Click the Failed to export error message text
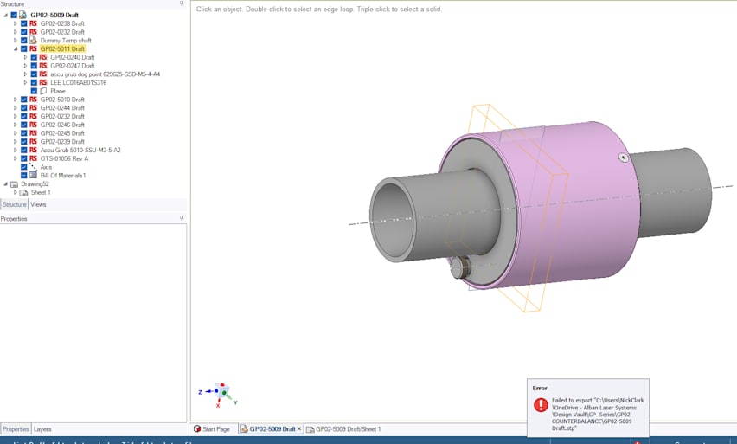The image size is (737, 444). point(598,415)
